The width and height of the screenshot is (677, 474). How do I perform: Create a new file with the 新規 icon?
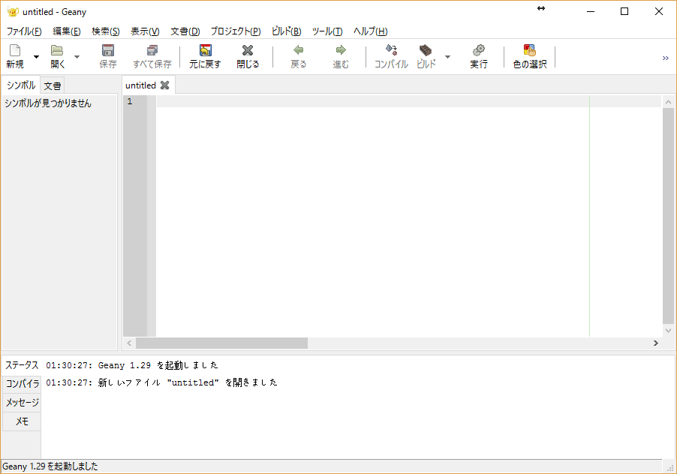(x=15, y=56)
